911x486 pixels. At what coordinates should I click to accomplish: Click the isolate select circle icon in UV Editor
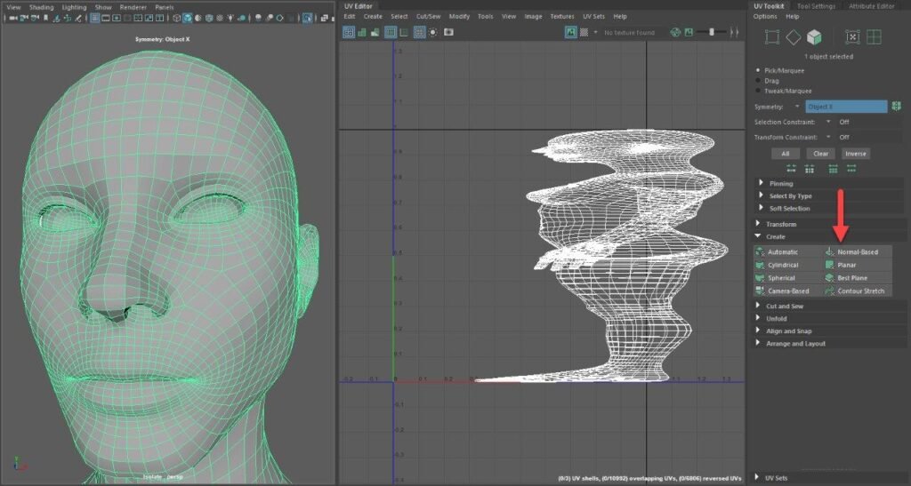tap(433, 33)
